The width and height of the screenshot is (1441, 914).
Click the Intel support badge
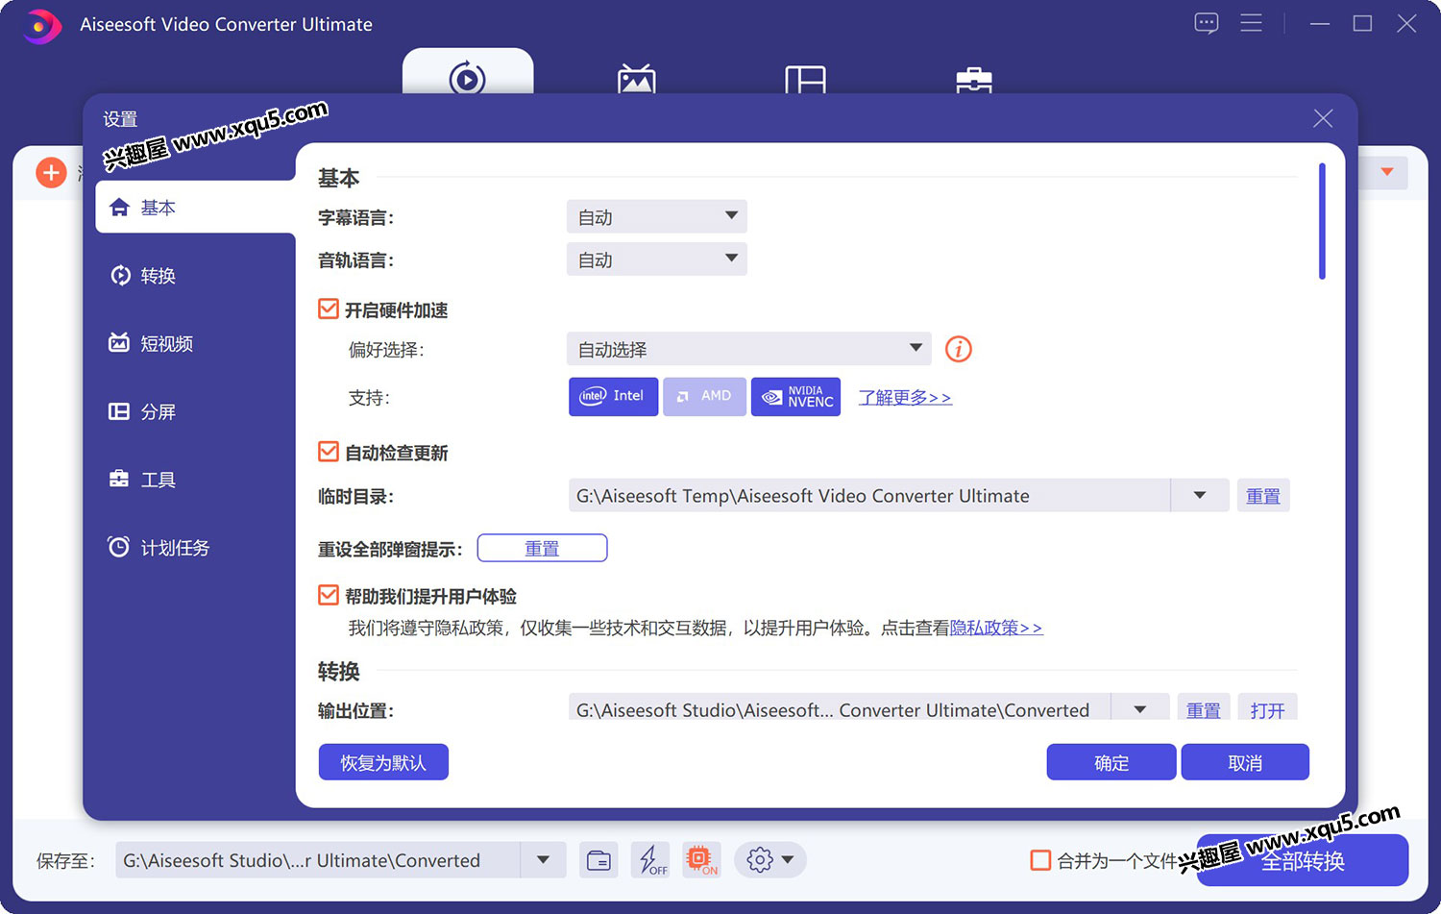click(x=613, y=396)
